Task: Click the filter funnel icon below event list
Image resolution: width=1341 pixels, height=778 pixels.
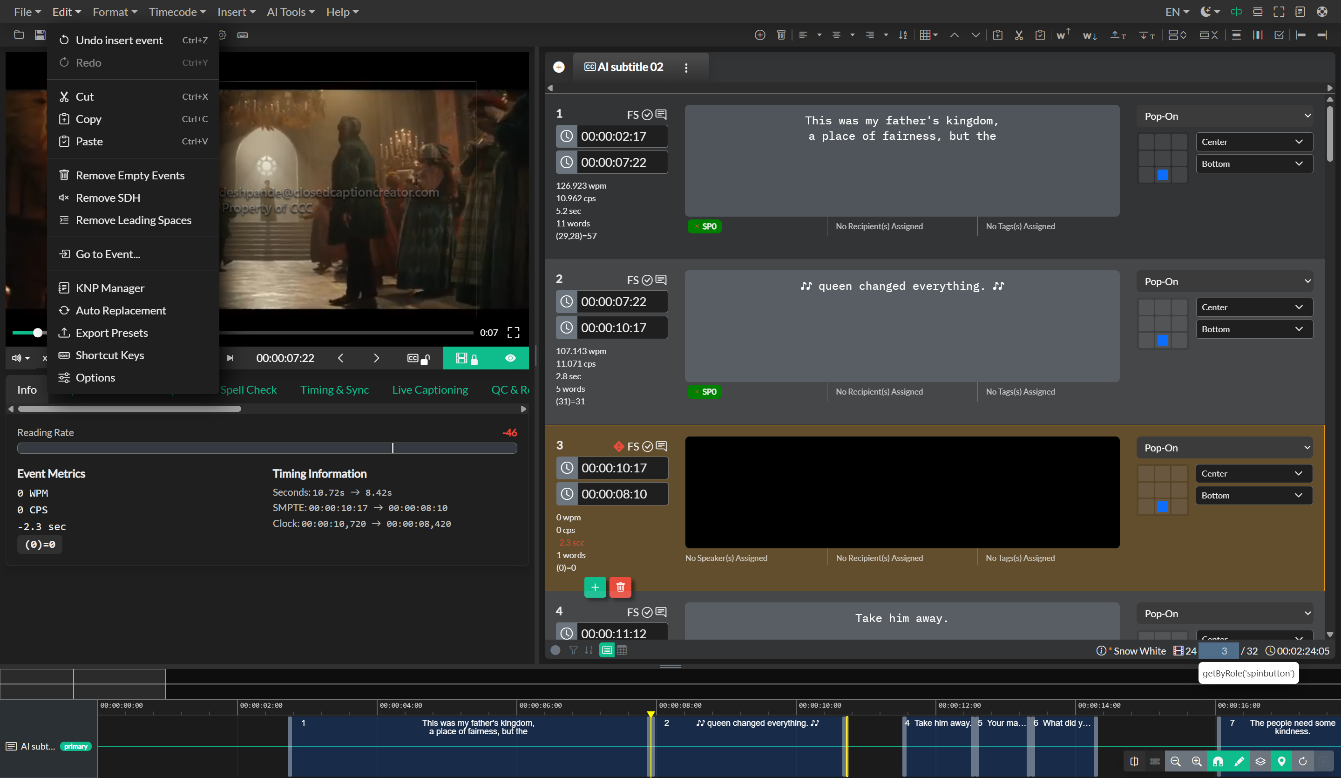Action: click(x=573, y=650)
